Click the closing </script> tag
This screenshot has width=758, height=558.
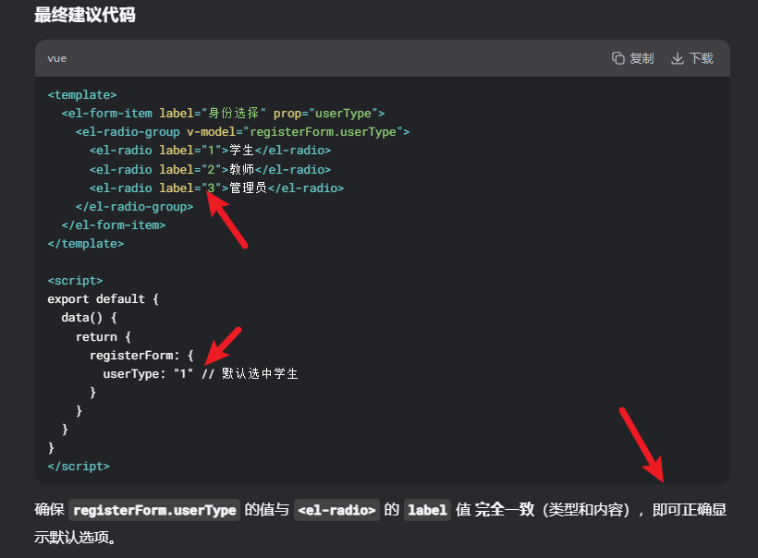click(79, 467)
